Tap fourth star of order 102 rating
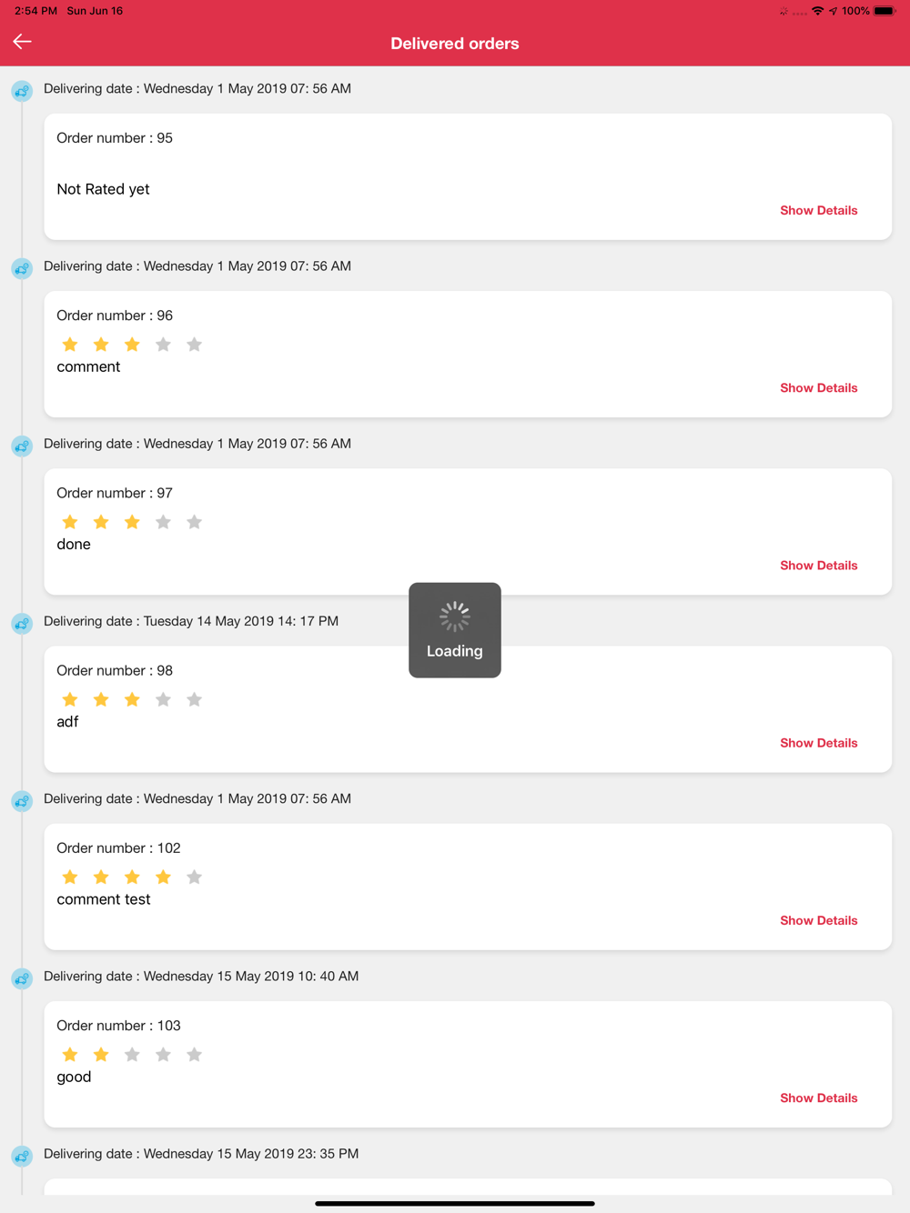This screenshot has height=1213, width=910. coord(163,877)
